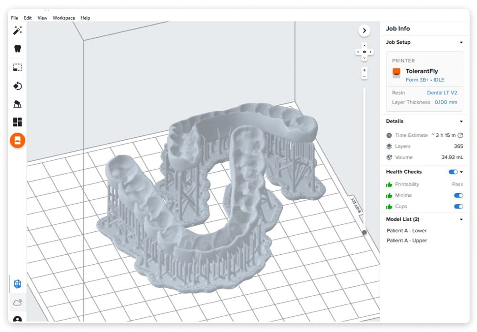Zoom out with the minus button
The image size is (477, 332).
pos(364,76)
